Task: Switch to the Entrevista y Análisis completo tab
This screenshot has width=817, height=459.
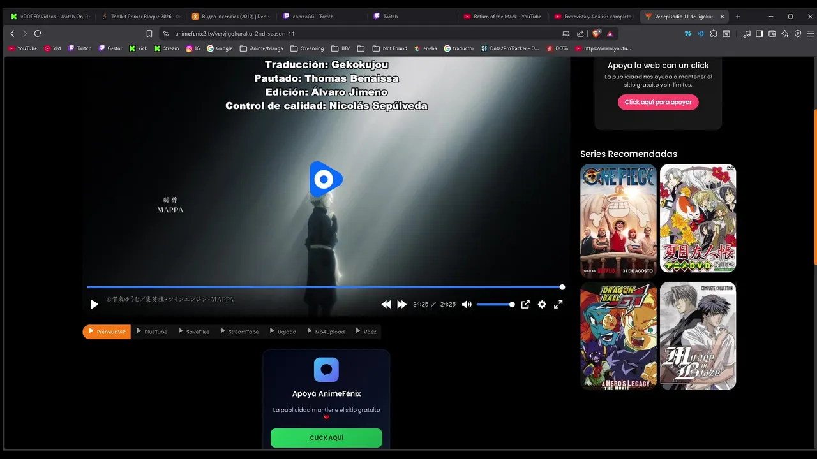Action: 594,17
